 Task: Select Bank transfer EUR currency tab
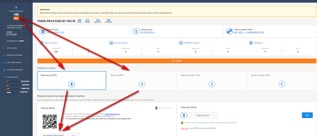click(x=282, y=80)
